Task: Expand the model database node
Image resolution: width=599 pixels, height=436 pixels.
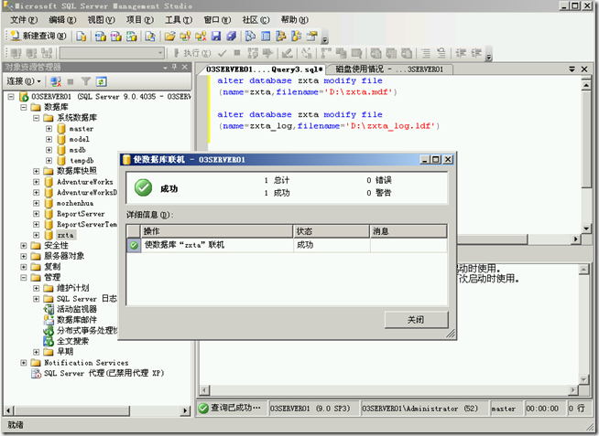Action: click(x=49, y=139)
